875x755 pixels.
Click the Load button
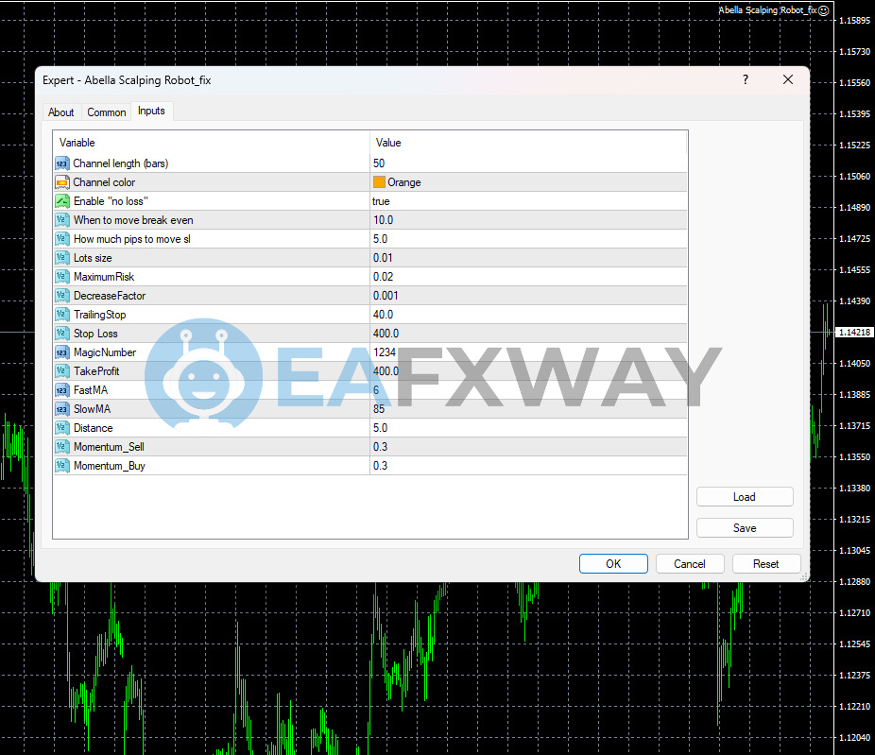[x=745, y=497]
